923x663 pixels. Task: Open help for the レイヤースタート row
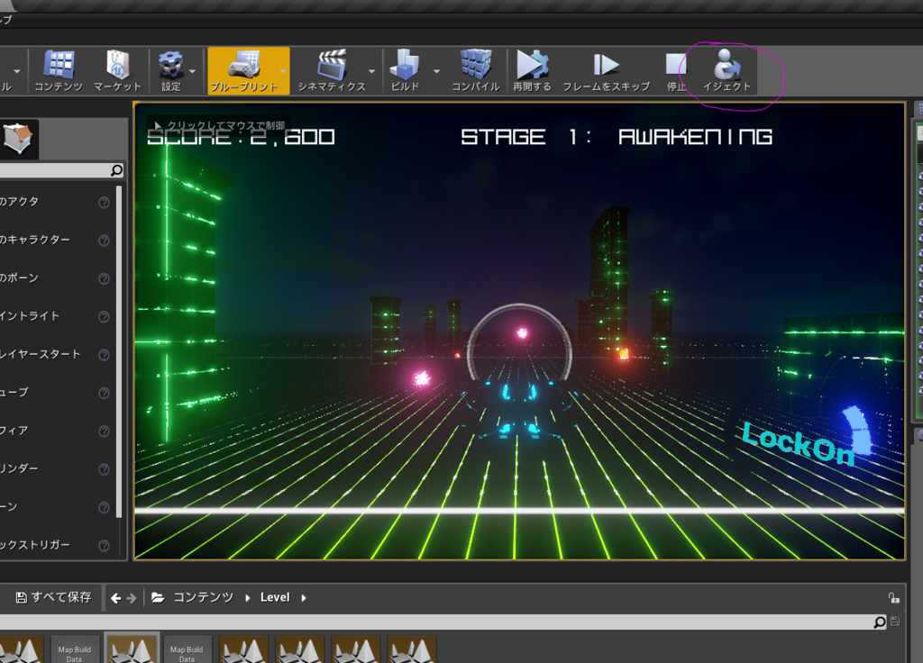point(105,355)
